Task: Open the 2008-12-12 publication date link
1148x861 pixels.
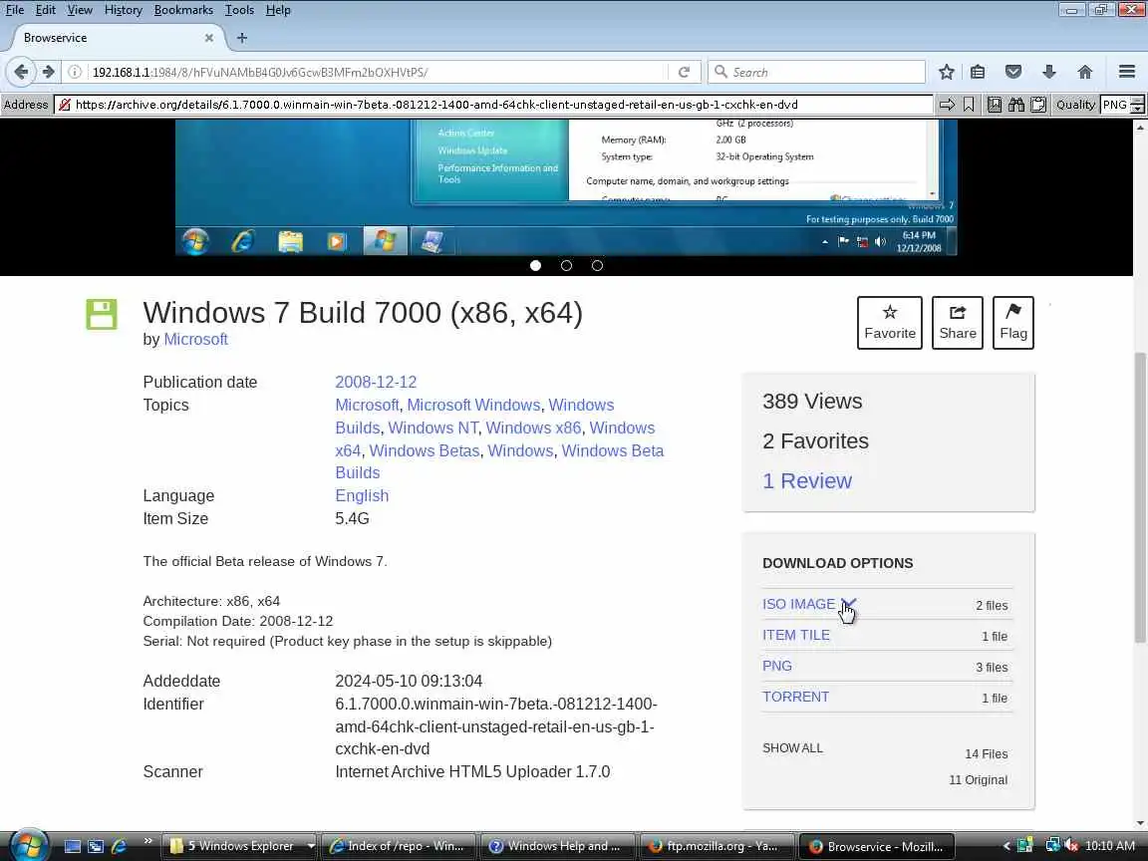Action: (x=376, y=383)
